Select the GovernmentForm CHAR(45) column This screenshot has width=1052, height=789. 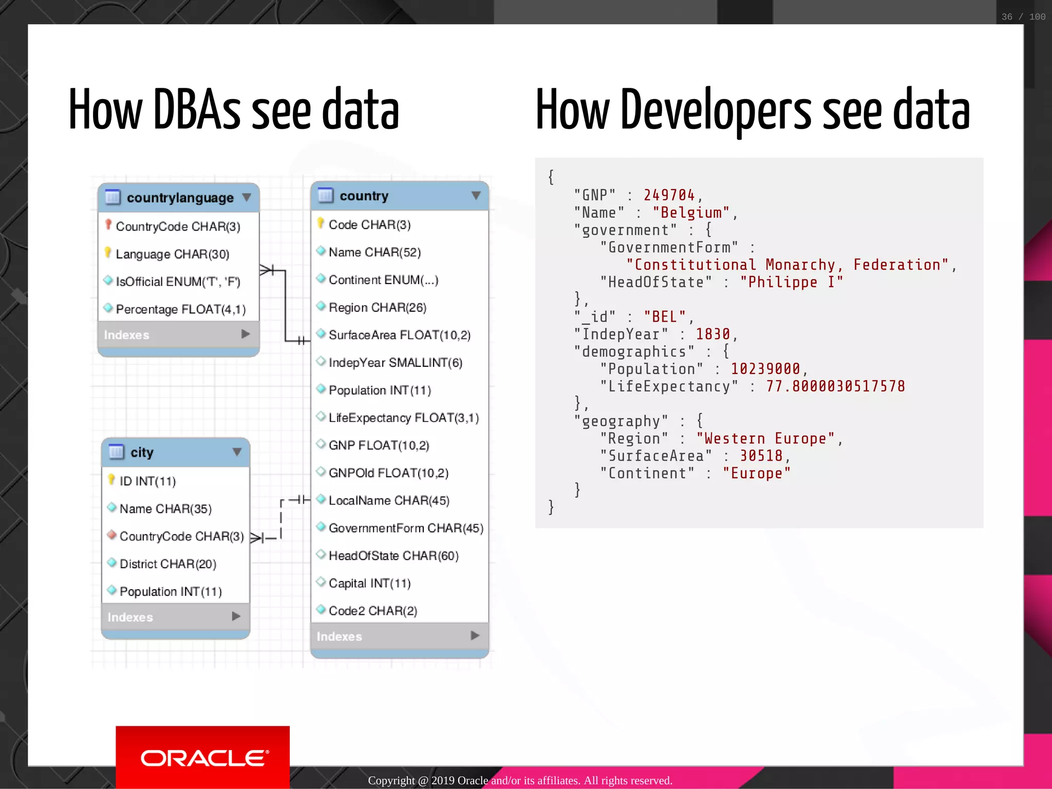[x=406, y=528]
